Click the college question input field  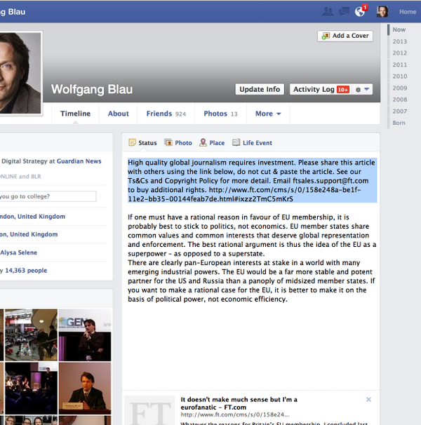48,196
